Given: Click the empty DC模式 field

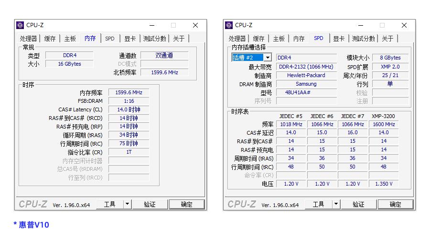Looking at the screenshot, I should (164, 64).
